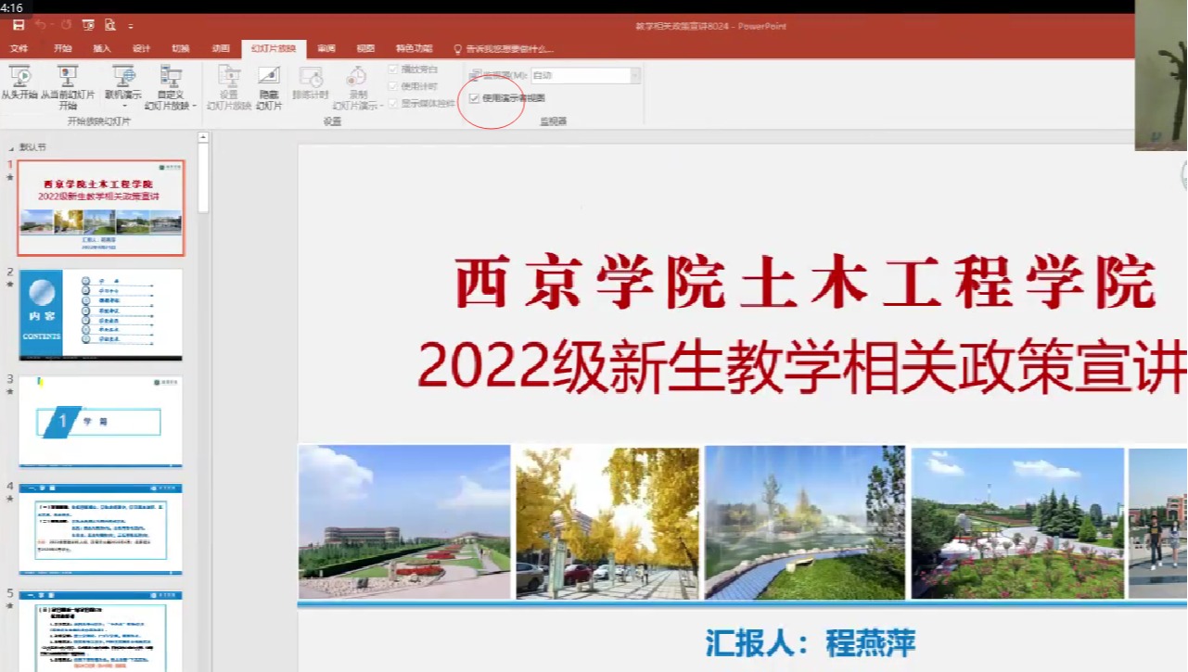Open the Monitor dropdown set to Auto
The image size is (1188, 672).
pyautogui.click(x=635, y=75)
